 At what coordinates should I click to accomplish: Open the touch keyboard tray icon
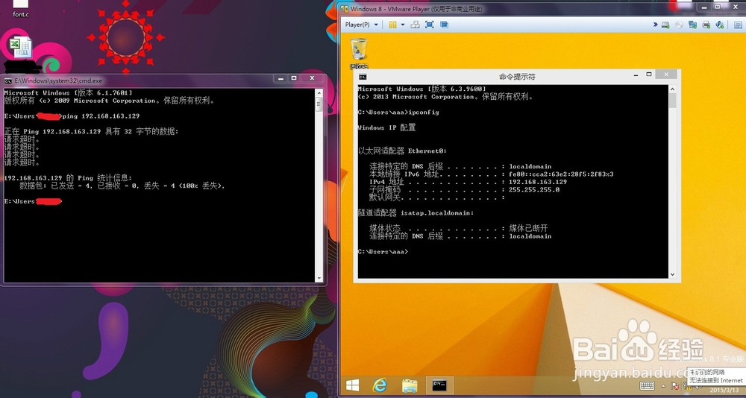[x=647, y=385]
